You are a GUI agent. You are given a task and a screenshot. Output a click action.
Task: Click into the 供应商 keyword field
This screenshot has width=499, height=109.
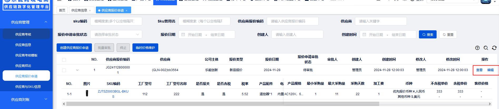(x=381, y=21)
